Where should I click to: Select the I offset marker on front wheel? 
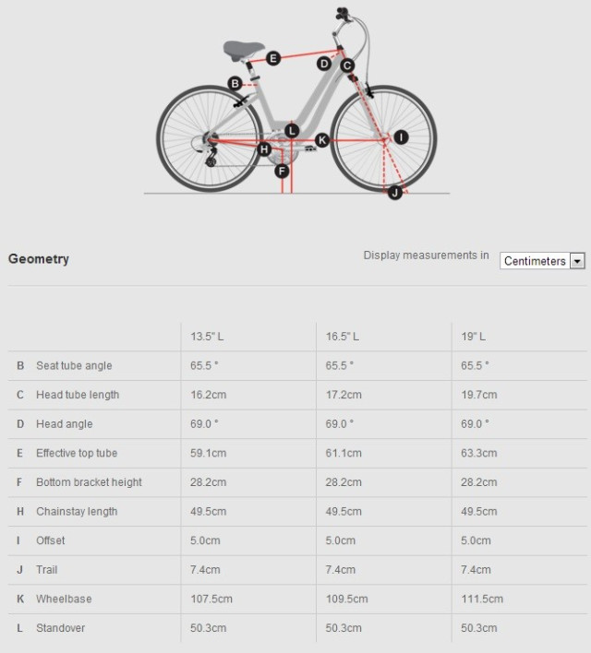[401, 137]
